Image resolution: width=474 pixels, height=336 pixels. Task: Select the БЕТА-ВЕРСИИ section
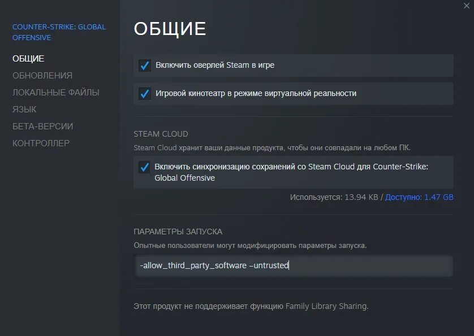point(42,126)
